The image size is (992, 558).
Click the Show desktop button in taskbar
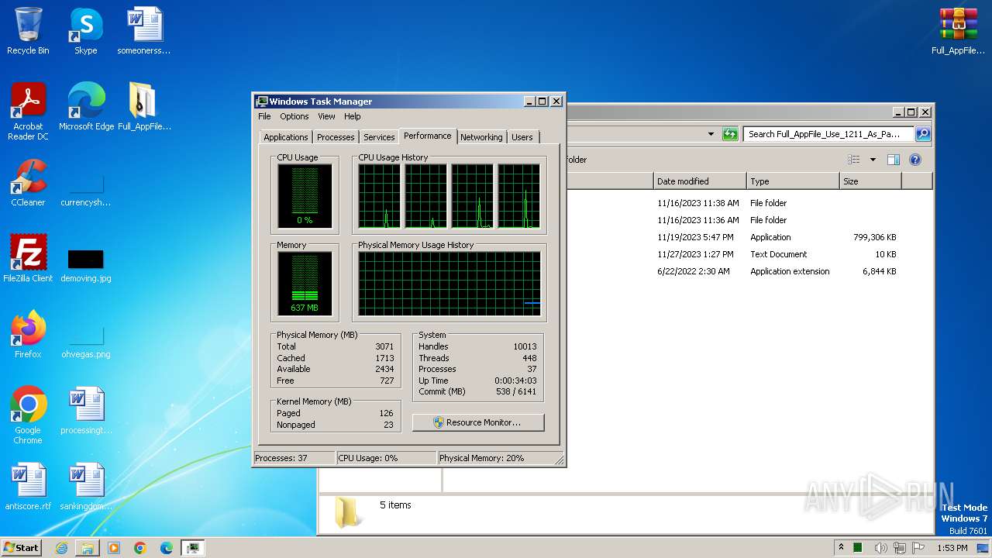click(983, 548)
